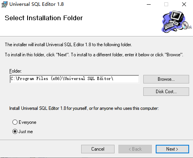Close the installer with the X button
The image size is (193, 158).
pos(184,4)
